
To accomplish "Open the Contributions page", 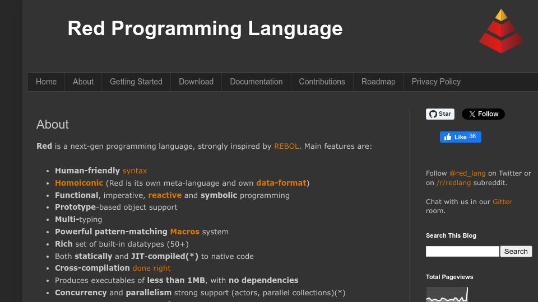I will point(322,82).
